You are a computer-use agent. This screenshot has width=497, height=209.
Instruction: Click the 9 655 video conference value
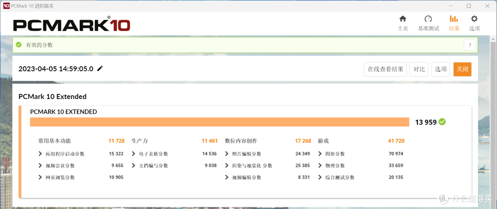[117, 166]
